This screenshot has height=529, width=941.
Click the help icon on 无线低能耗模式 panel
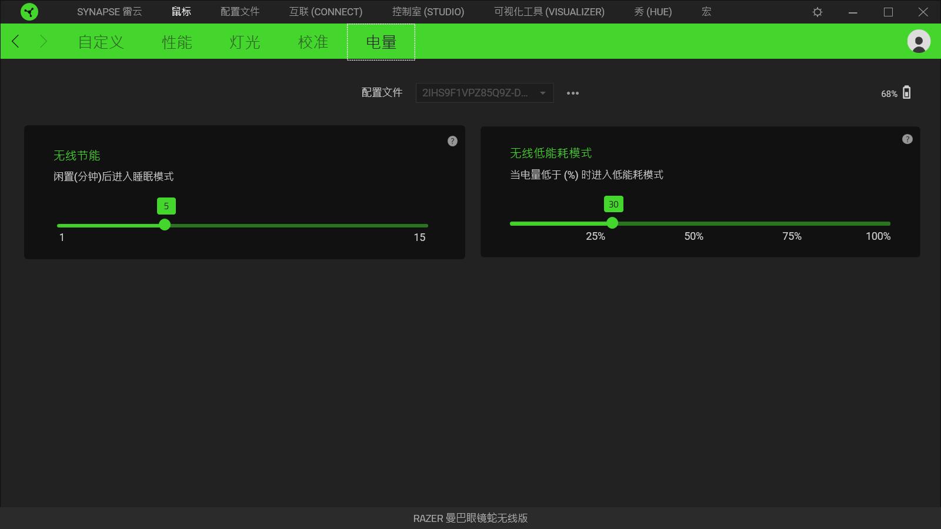pos(907,139)
